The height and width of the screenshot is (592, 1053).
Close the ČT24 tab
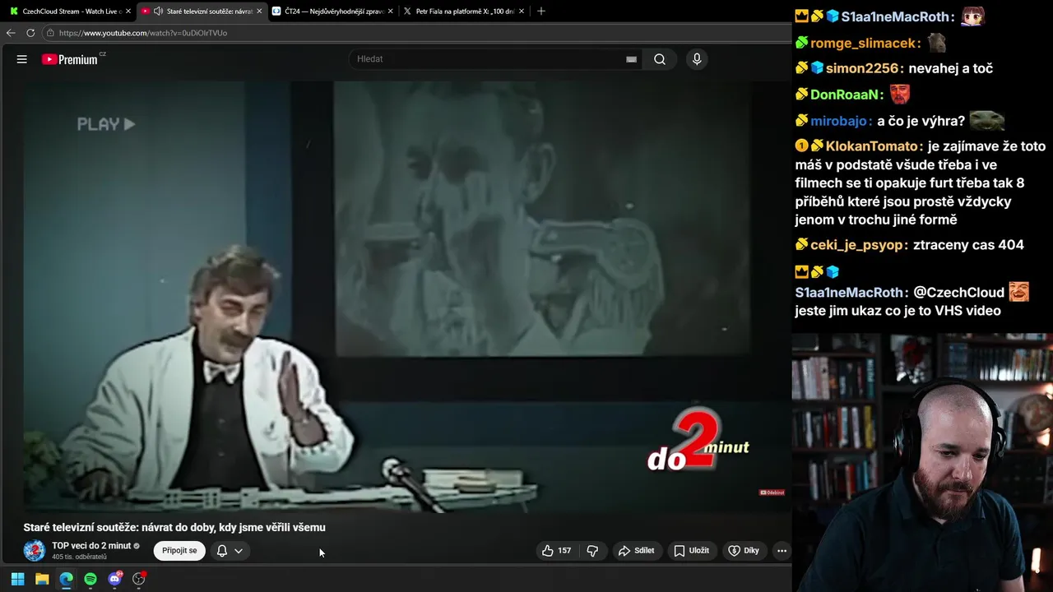390,12
